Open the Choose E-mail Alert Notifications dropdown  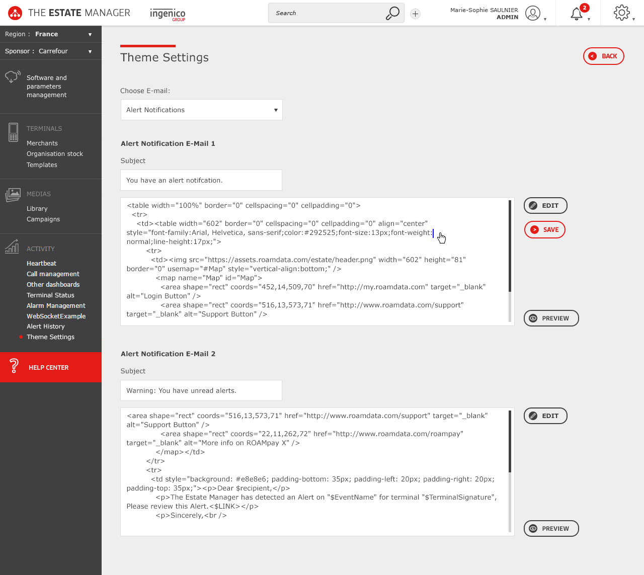(x=201, y=110)
